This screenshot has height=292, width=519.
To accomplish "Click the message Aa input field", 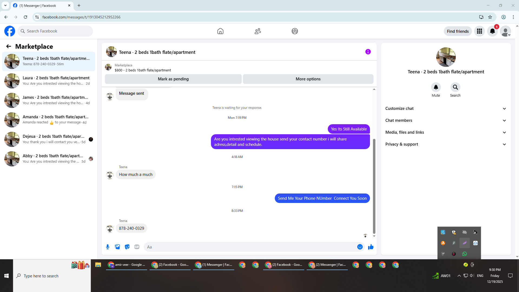I will pyautogui.click(x=250, y=247).
